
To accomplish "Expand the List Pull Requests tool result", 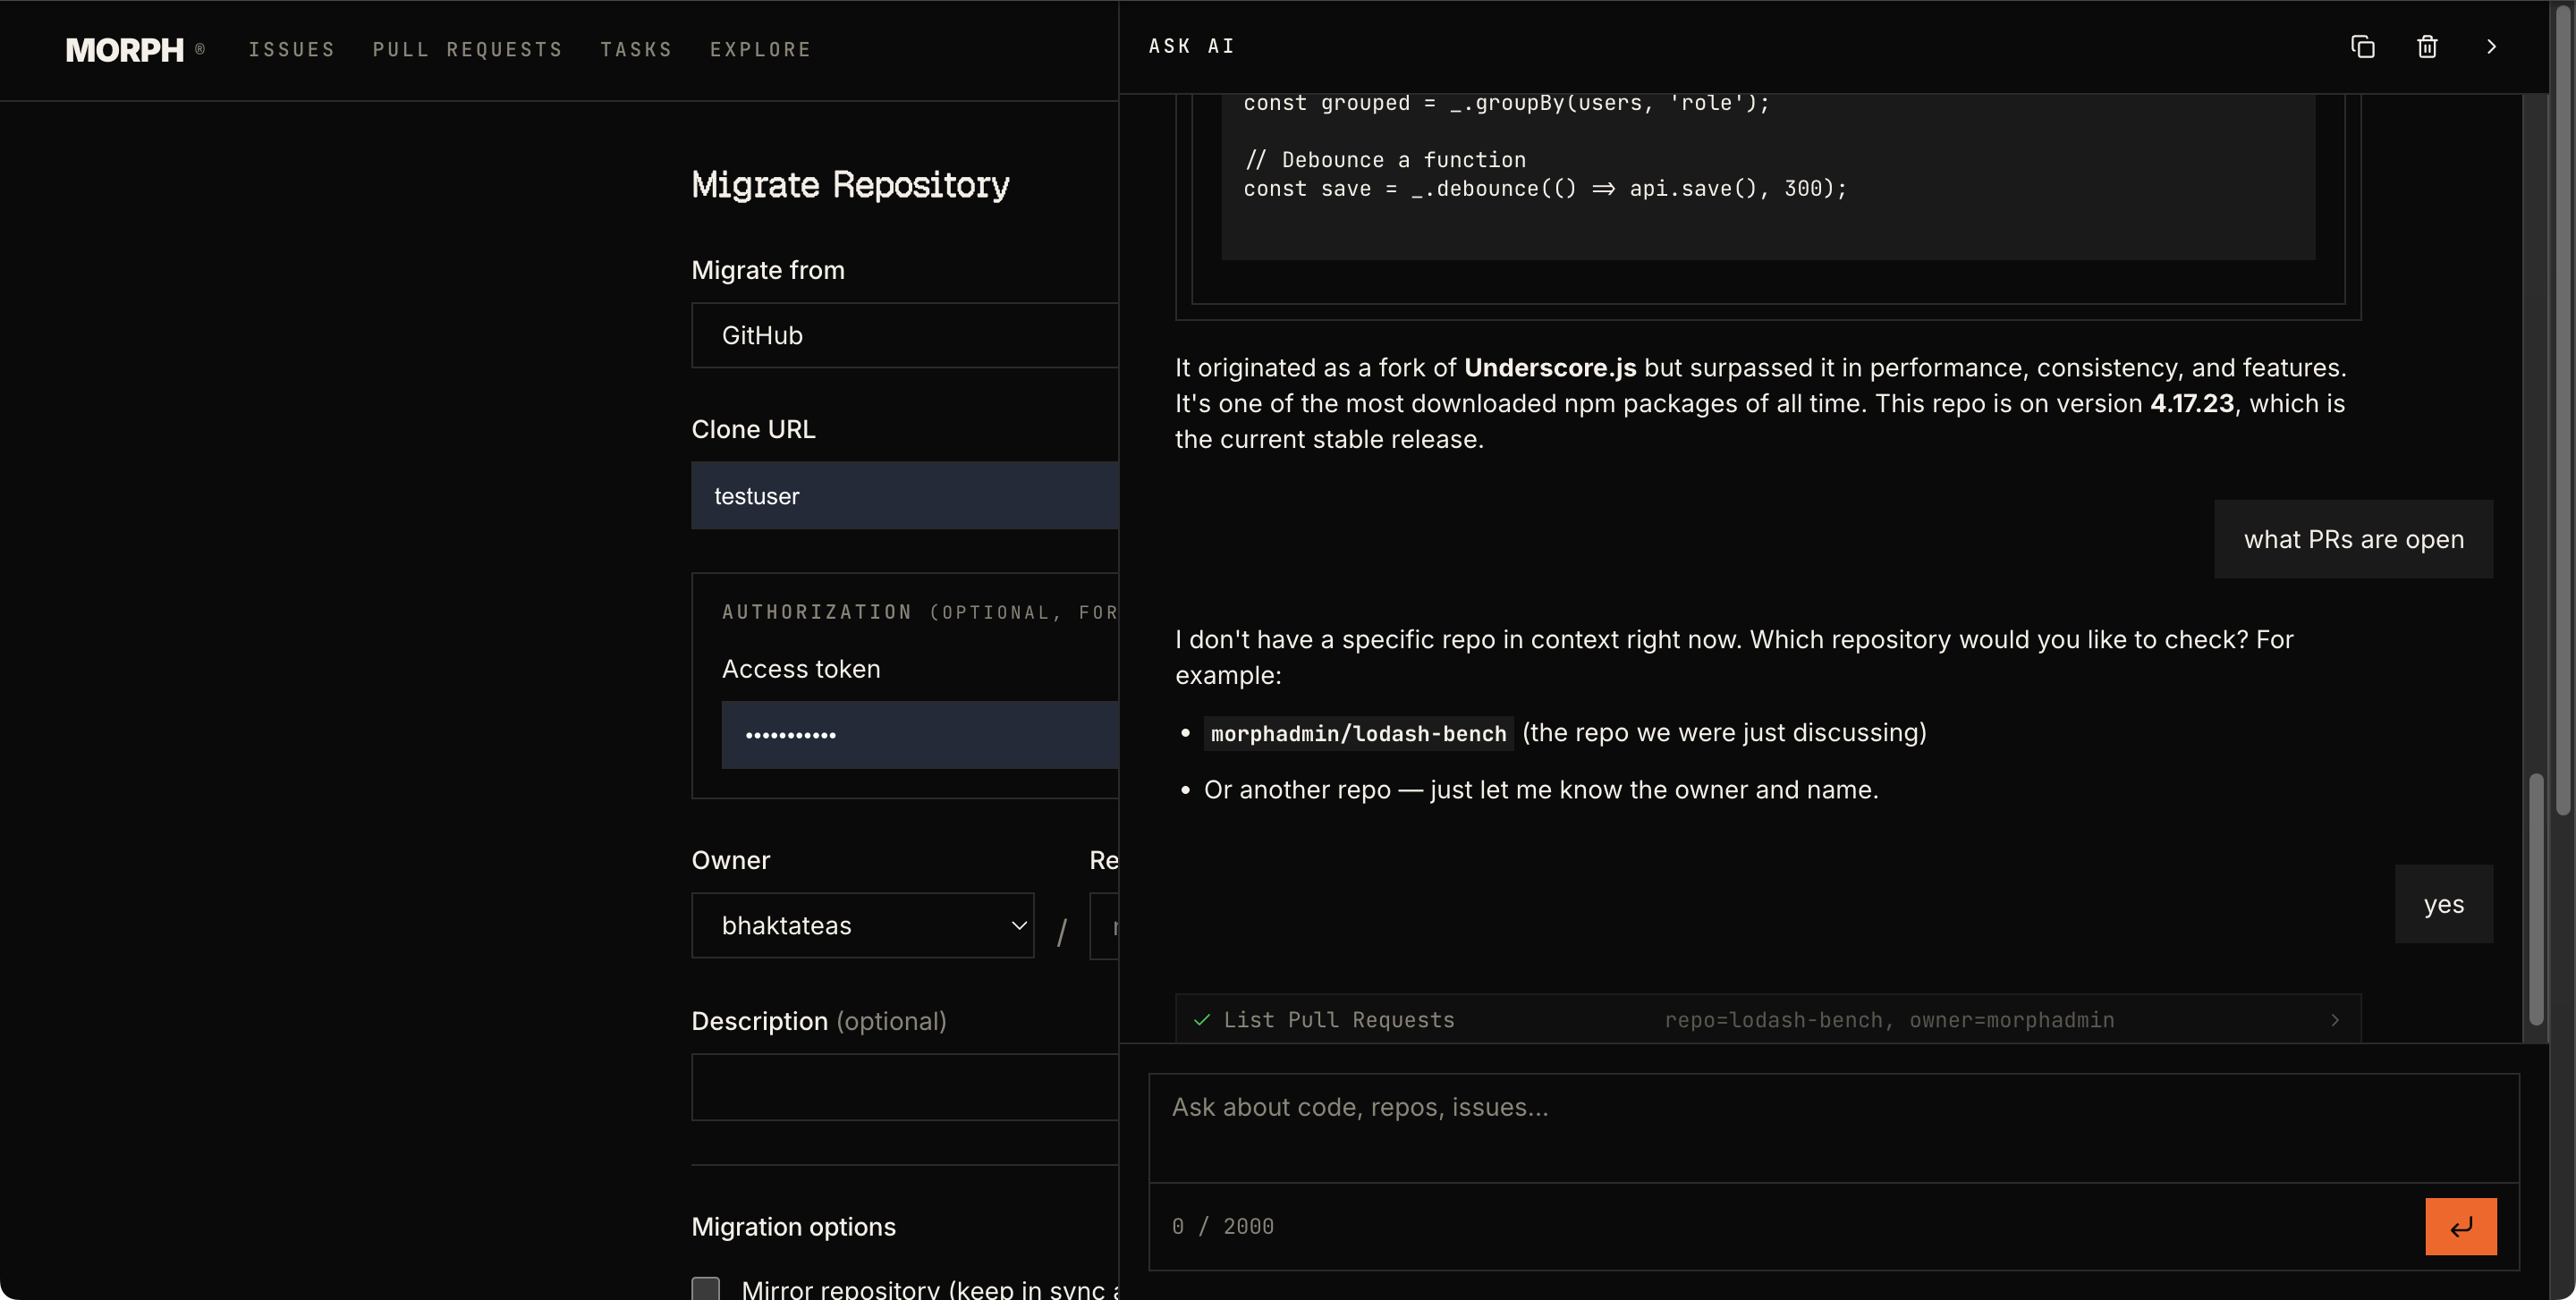I will click(x=2335, y=1020).
